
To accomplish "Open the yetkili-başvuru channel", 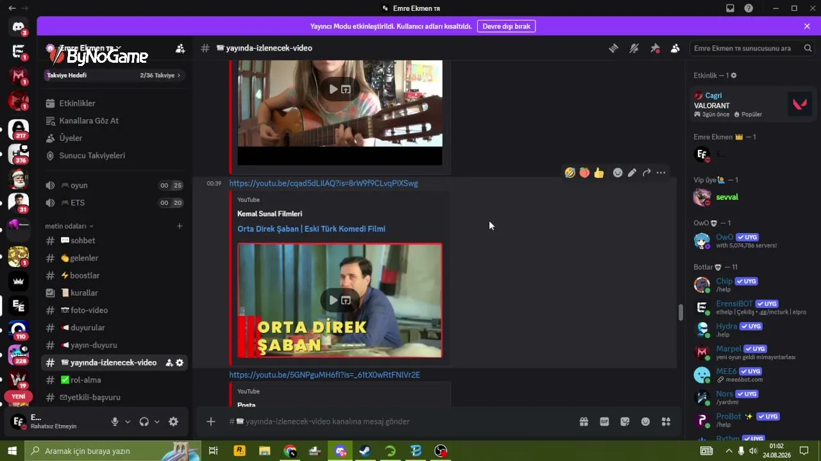I will click(x=115, y=397).
